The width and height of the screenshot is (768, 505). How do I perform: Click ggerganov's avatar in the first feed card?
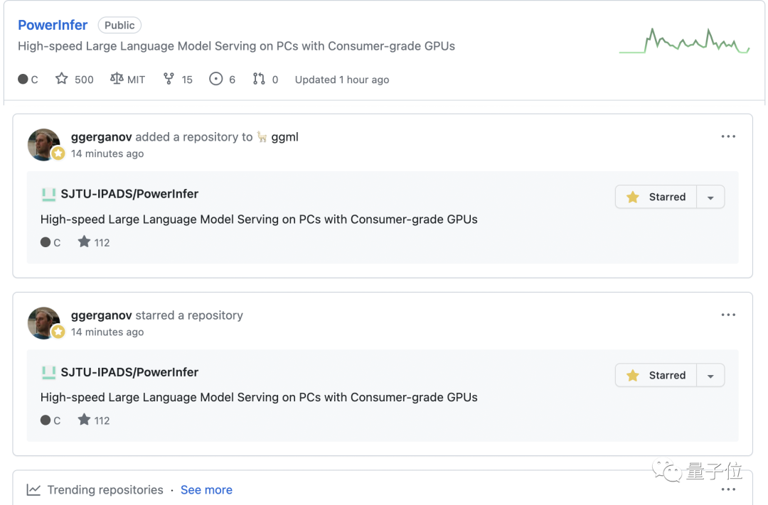pyautogui.click(x=44, y=144)
